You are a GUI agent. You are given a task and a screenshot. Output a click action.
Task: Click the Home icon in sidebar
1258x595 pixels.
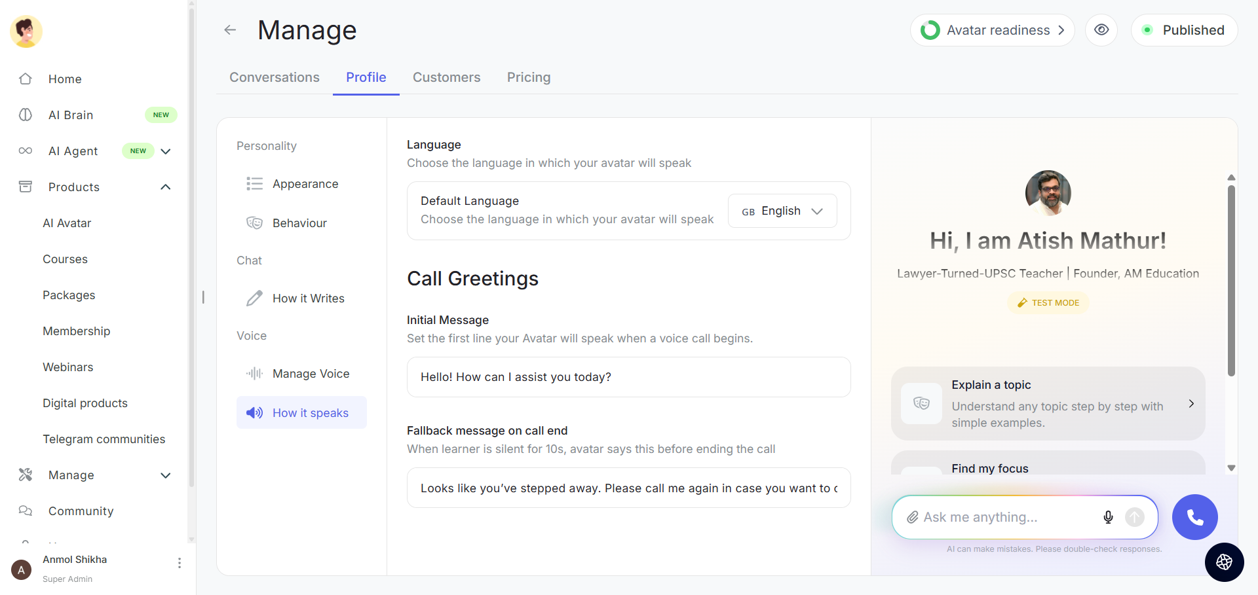(x=26, y=79)
